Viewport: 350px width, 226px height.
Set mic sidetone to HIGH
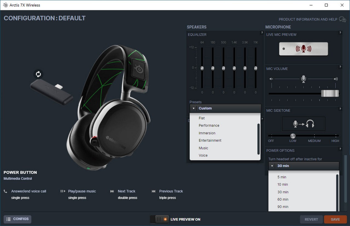point(335,141)
